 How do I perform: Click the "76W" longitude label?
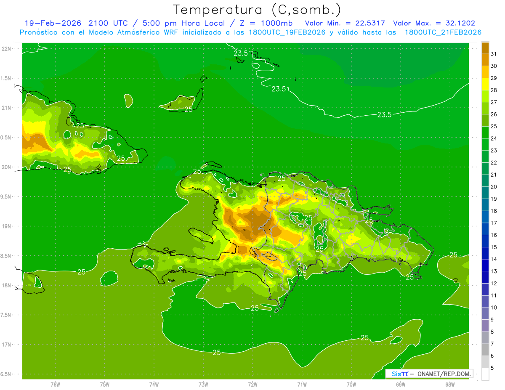(x=55, y=384)
